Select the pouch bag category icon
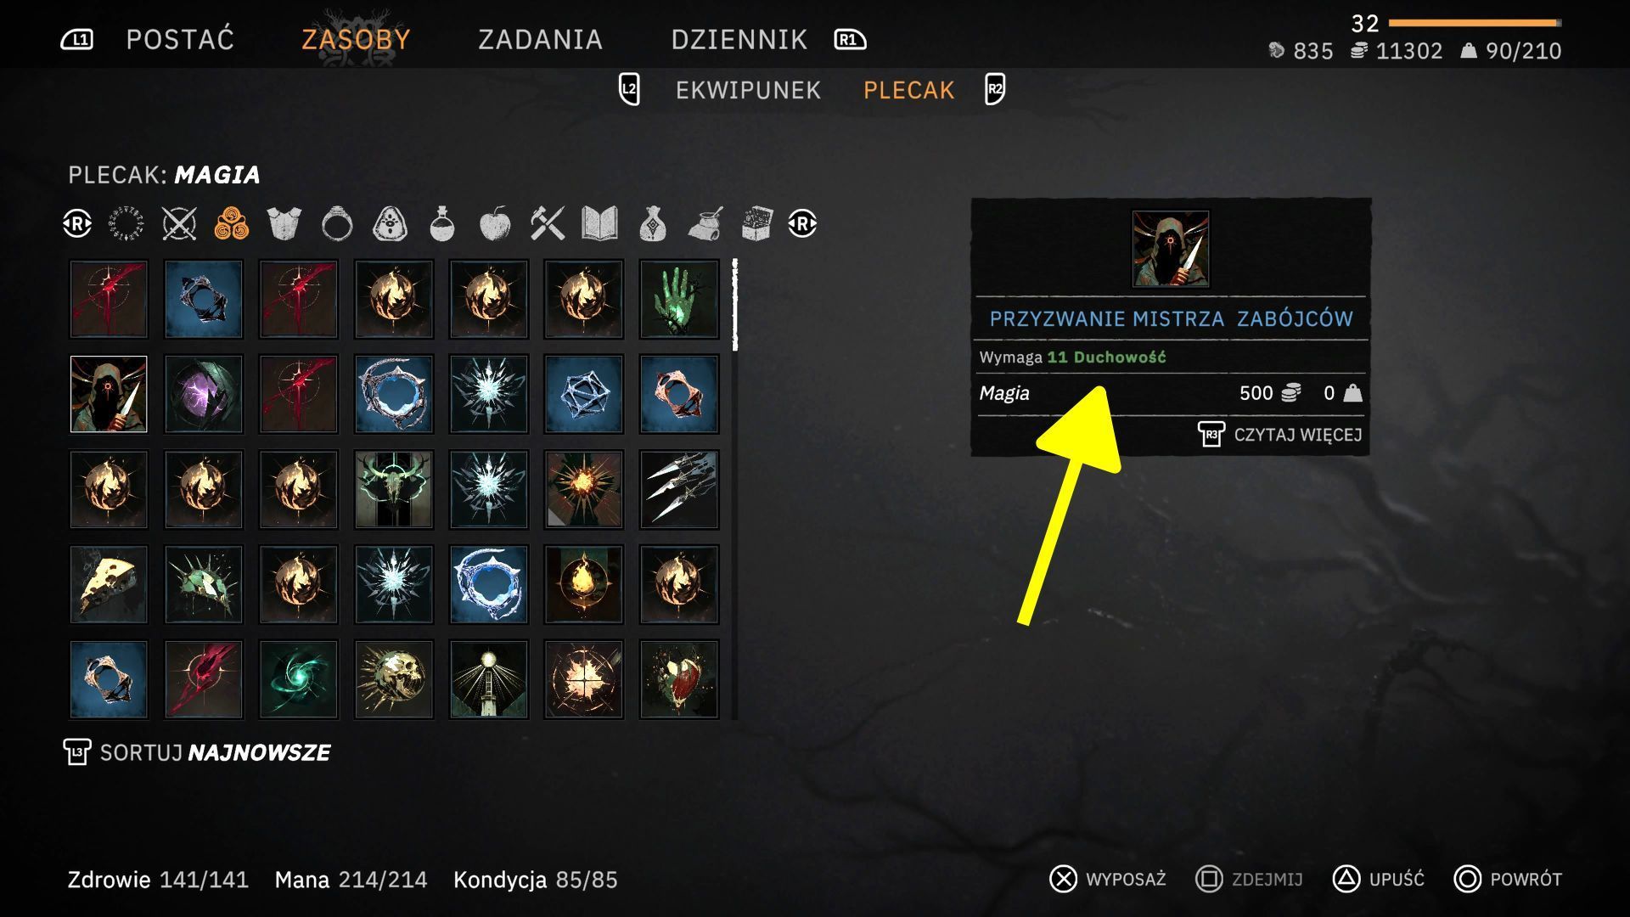 pyautogui.click(x=652, y=224)
